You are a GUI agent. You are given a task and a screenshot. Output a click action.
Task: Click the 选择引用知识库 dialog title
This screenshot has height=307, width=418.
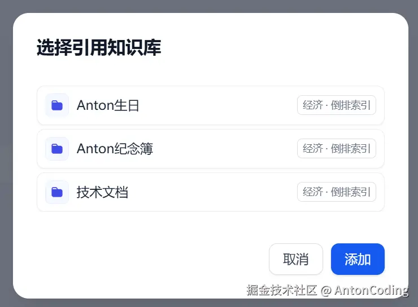[99, 48]
